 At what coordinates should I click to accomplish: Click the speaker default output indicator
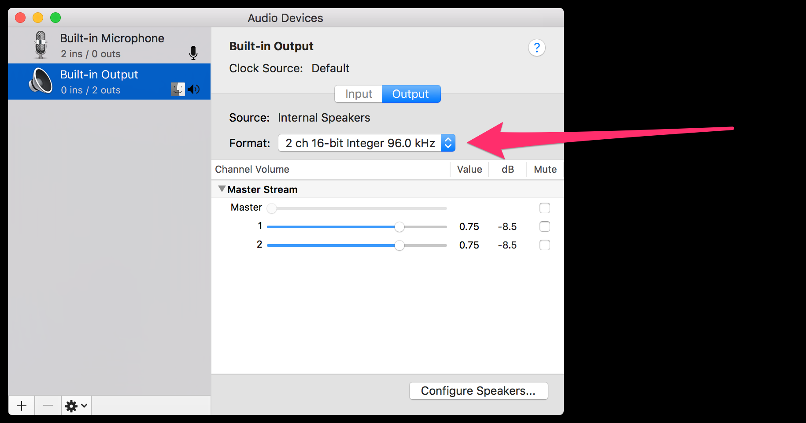(x=194, y=89)
